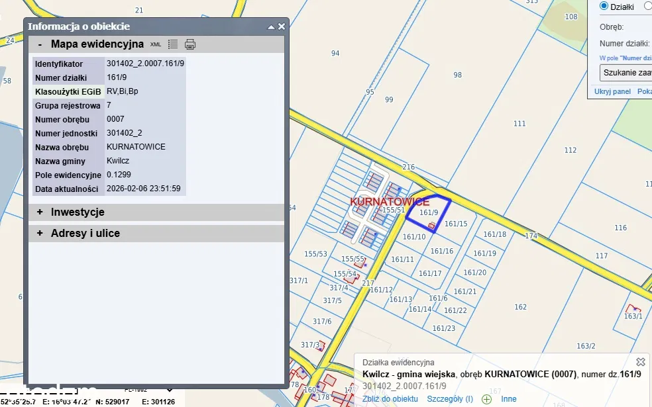652x407 pixels.
Task: Select the Działki radio button
Action: pyautogui.click(x=604, y=6)
